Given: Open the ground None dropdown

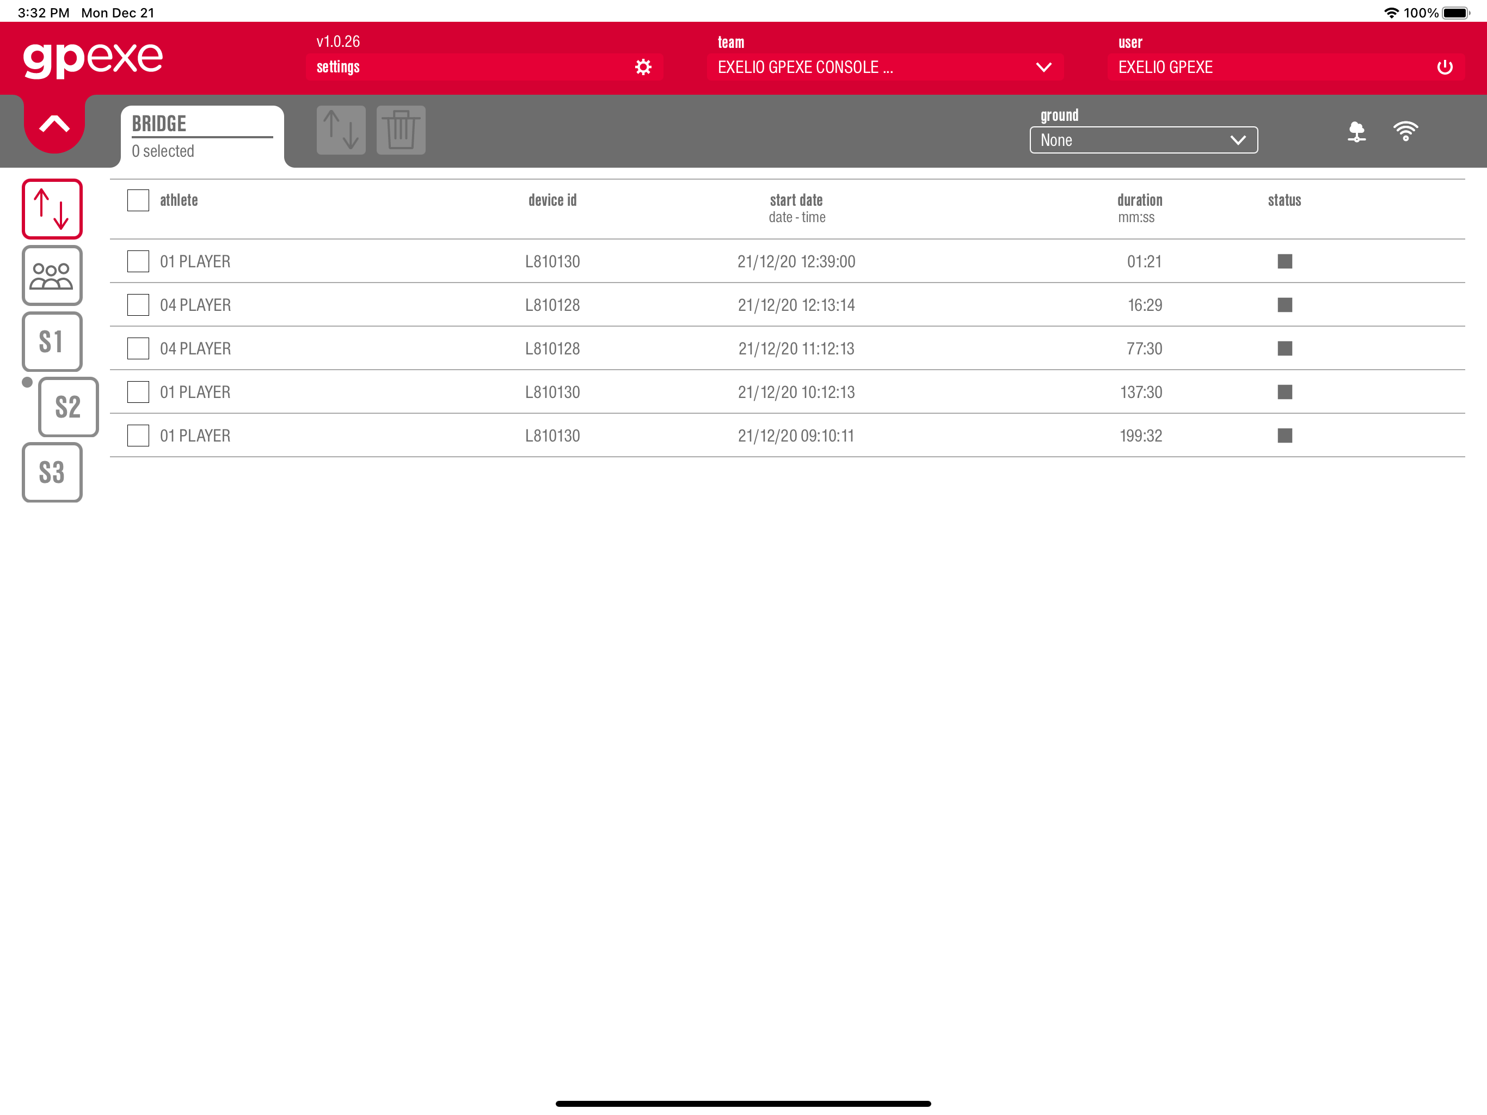Looking at the screenshot, I should pos(1144,140).
